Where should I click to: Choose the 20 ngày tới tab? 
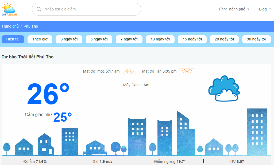point(224,39)
